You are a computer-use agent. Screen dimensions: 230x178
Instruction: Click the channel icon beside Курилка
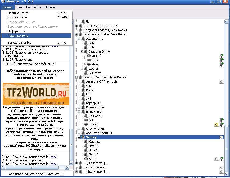tap(86, 142)
